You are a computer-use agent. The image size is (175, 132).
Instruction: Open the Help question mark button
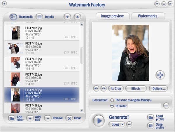[x=157, y=4]
